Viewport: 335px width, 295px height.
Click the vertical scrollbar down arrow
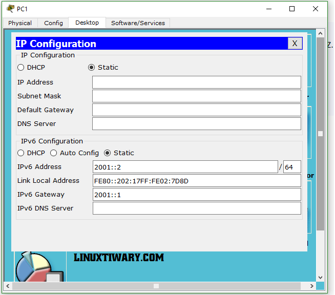pyautogui.click(x=320, y=278)
